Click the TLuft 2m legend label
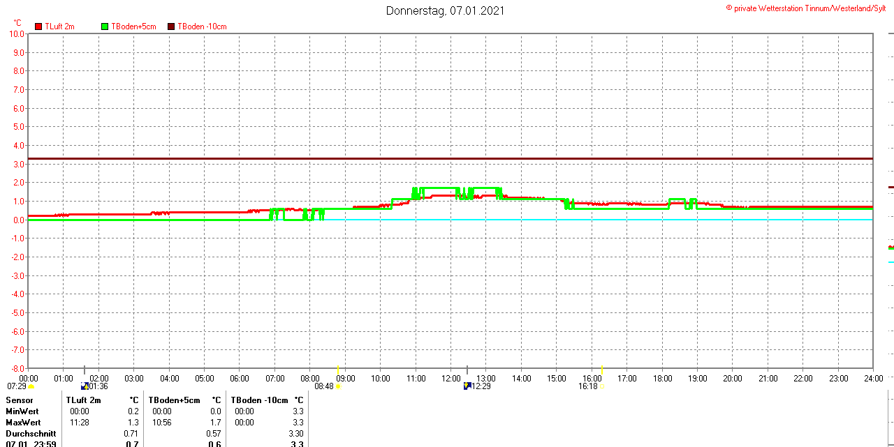The width and height of the screenshot is (894, 447). pyautogui.click(x=59, y=26)
